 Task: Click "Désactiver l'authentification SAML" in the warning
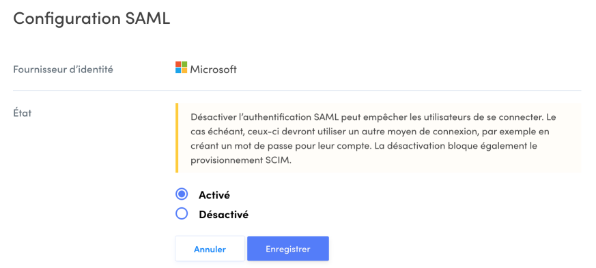pyautogui.click(x=265, y=117)
